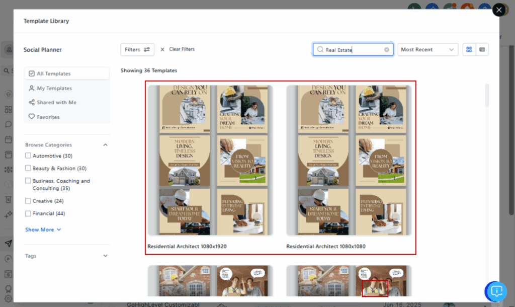Check the Creative (24) category
Image resolution: width=515 pixels, height=307 pixels.
pyautogui.click(x=28, y=200)
